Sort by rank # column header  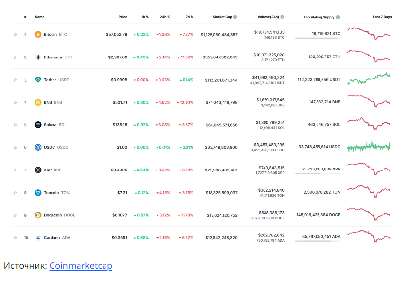pyautogui.click(x=25, y=17)
